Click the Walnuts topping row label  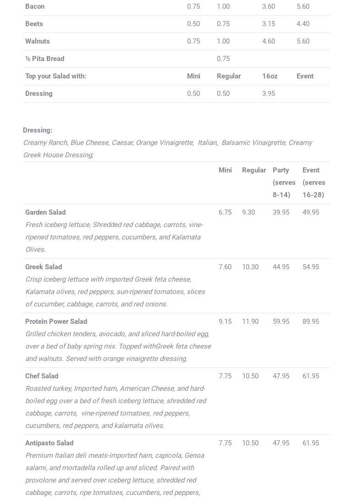38,41
